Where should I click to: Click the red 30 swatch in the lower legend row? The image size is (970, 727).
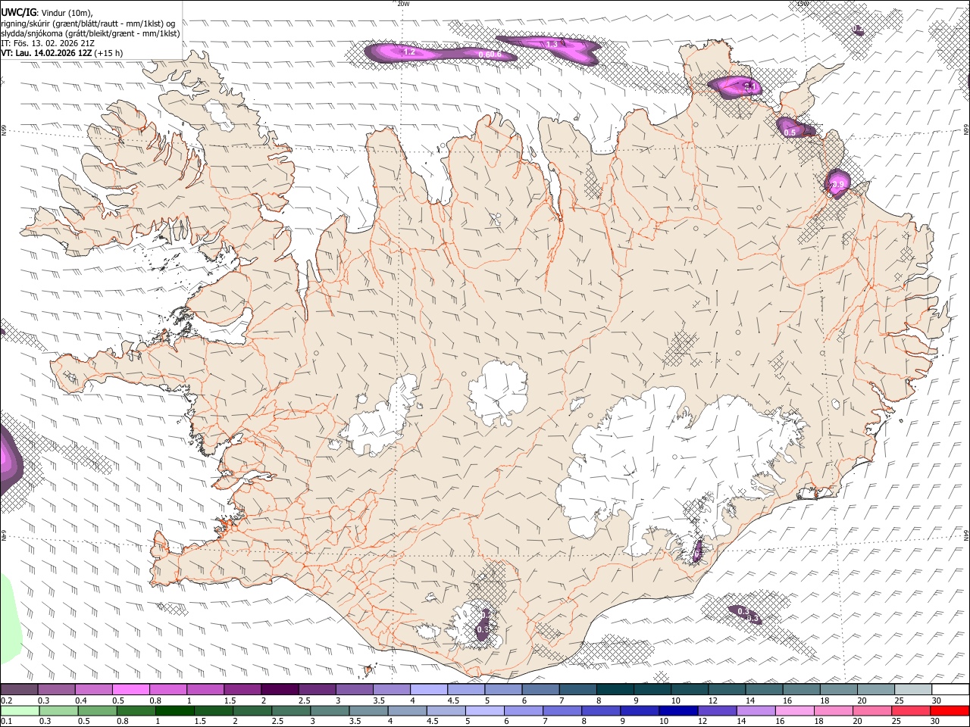[950, 710]
